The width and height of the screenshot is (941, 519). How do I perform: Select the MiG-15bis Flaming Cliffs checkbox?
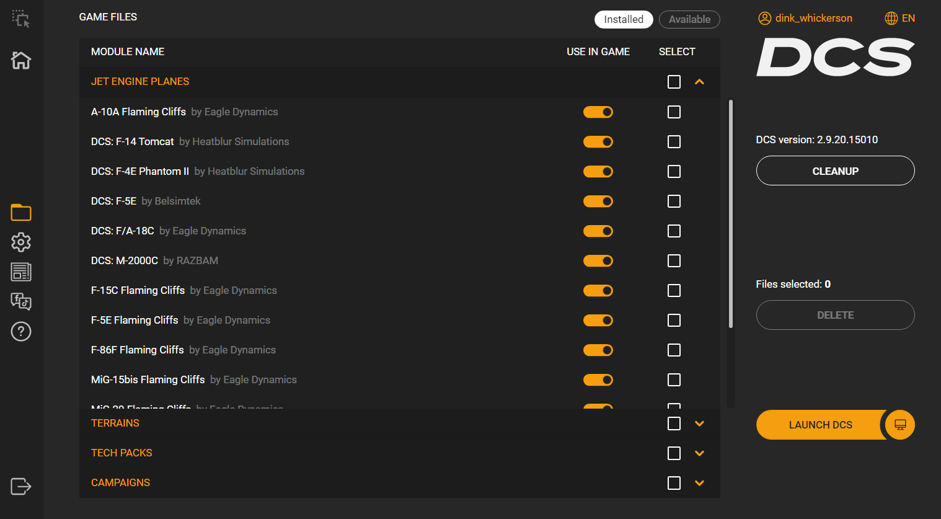tap(674, 379)
